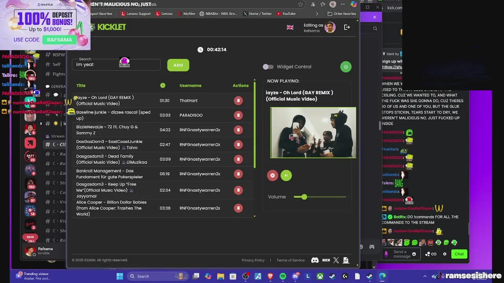Open X social icon in Kicklet footer
504x283 pixels.
click(336, 260)
